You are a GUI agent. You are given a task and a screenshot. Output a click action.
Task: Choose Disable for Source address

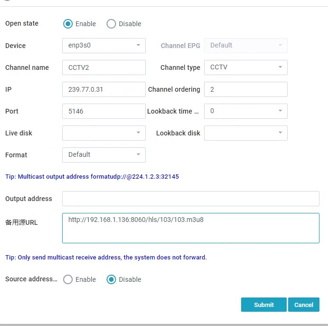111,279
